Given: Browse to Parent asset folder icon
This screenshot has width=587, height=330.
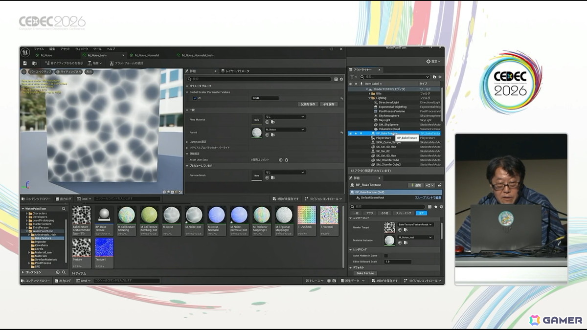Looking at the screenshot, I should click(x=272, y=135).
